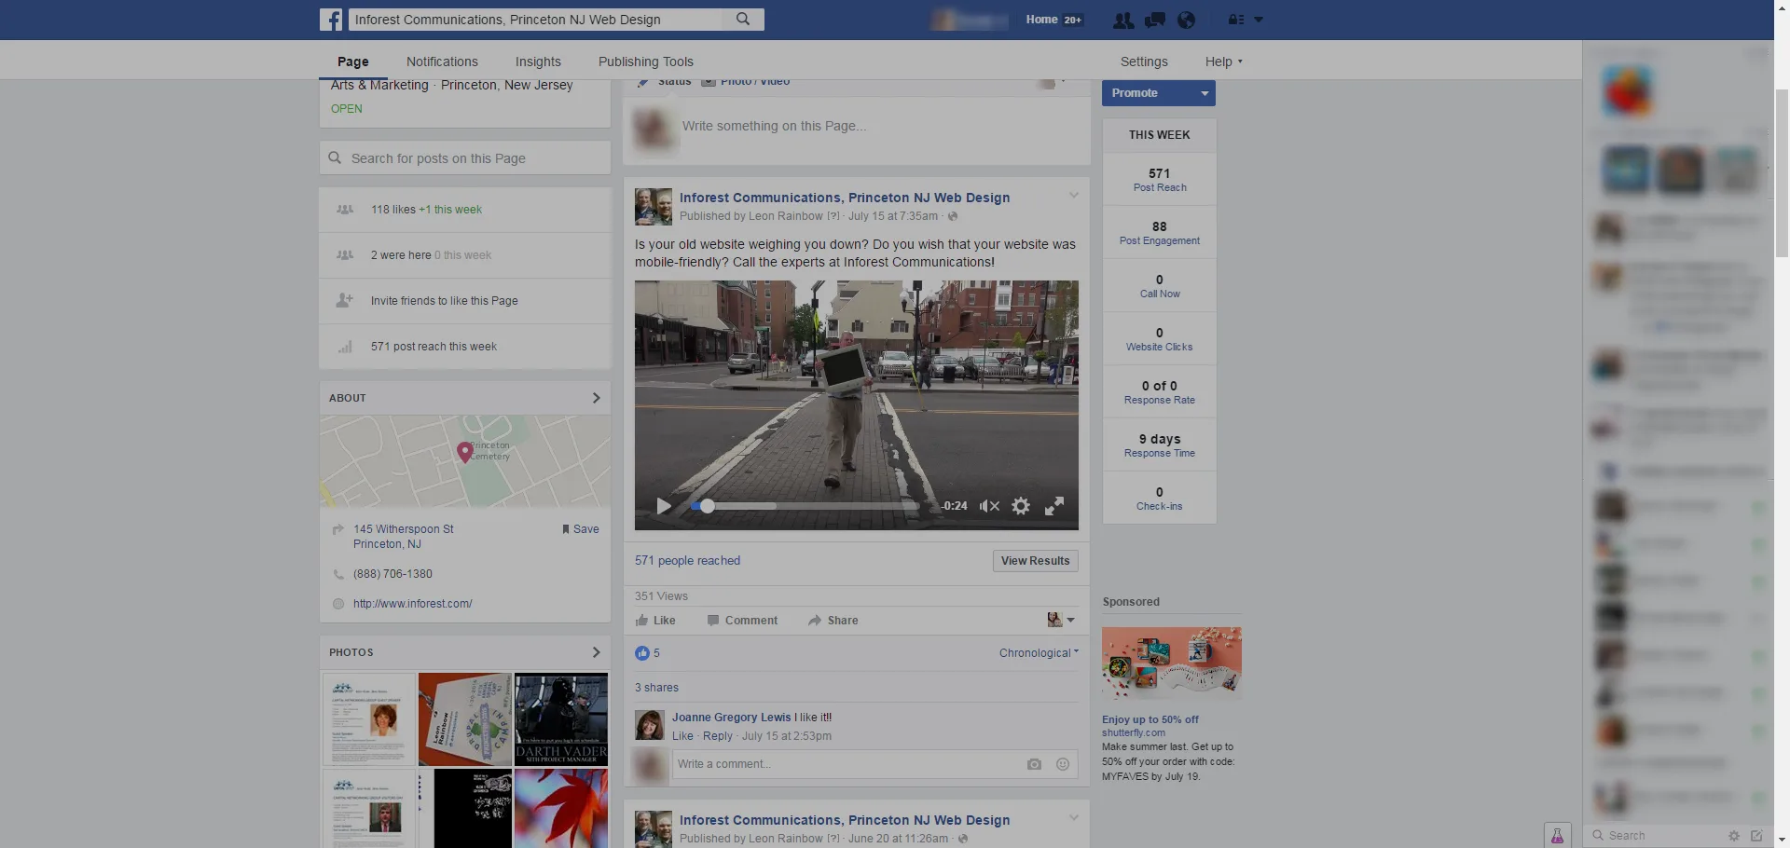Unmute the video with speaker icon

pyautogui.click(x=989, y=506)
